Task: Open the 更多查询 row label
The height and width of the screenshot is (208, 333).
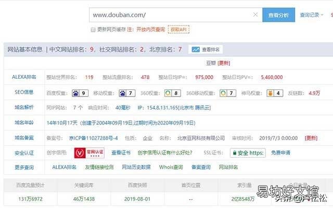Action: click(x=24, y=168)
